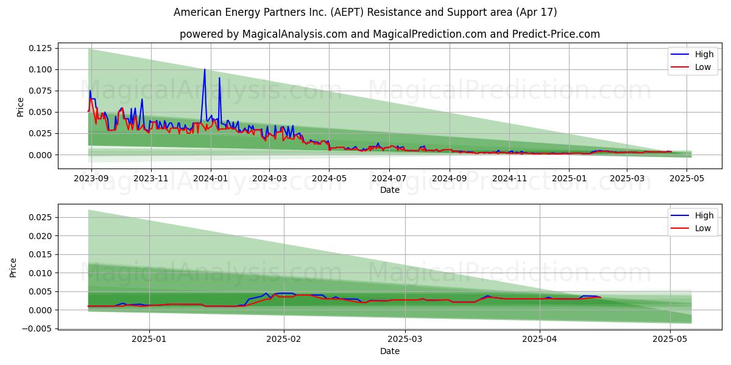The image size is (731, 365).
Task: Click the 0.100 price spike peak near 2024-01
Action: coord(205,69)
